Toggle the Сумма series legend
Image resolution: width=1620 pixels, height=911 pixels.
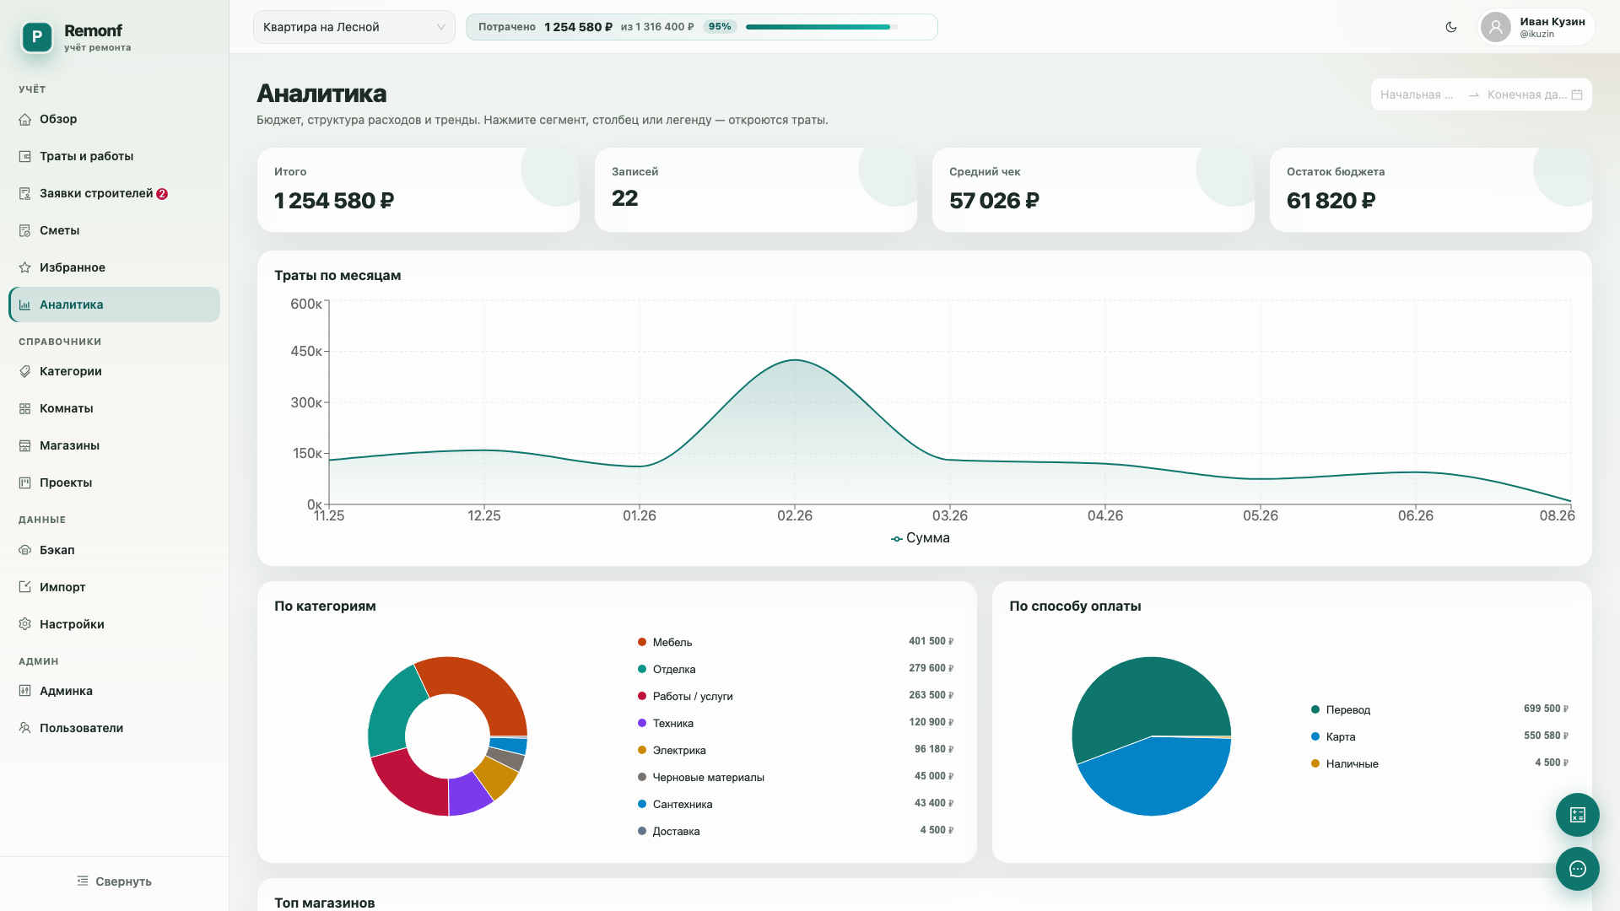coord(921,538)
